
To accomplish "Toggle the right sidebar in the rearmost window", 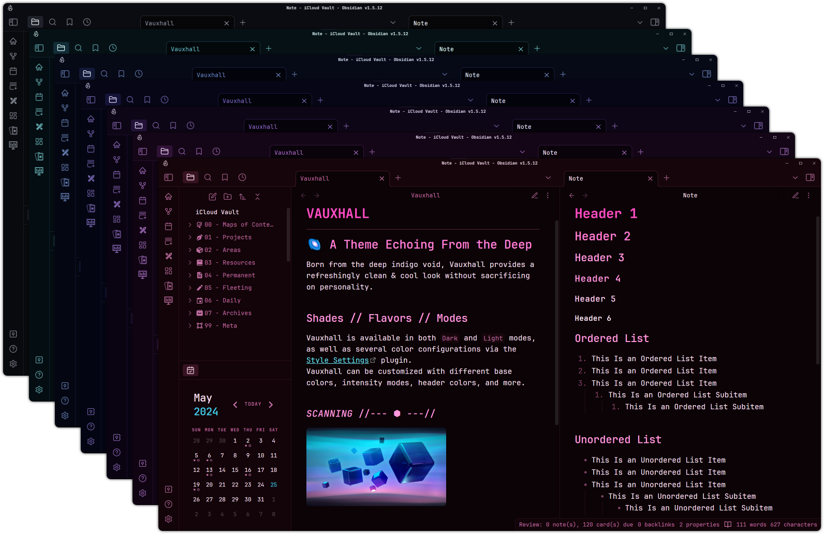I will (655, 22).
